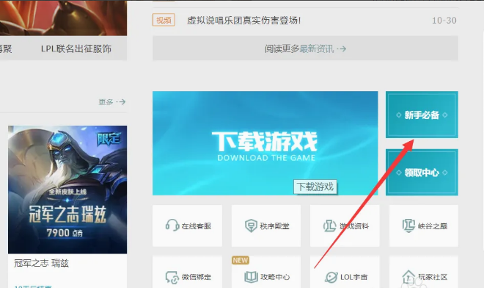Open 阅读更多最新资讯 link
Viewport: 484px width, 288px height.
pyautogui.click(x=305, y=48)
